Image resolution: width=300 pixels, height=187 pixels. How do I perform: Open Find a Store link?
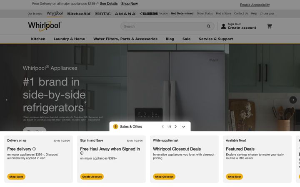pos(223,13)
